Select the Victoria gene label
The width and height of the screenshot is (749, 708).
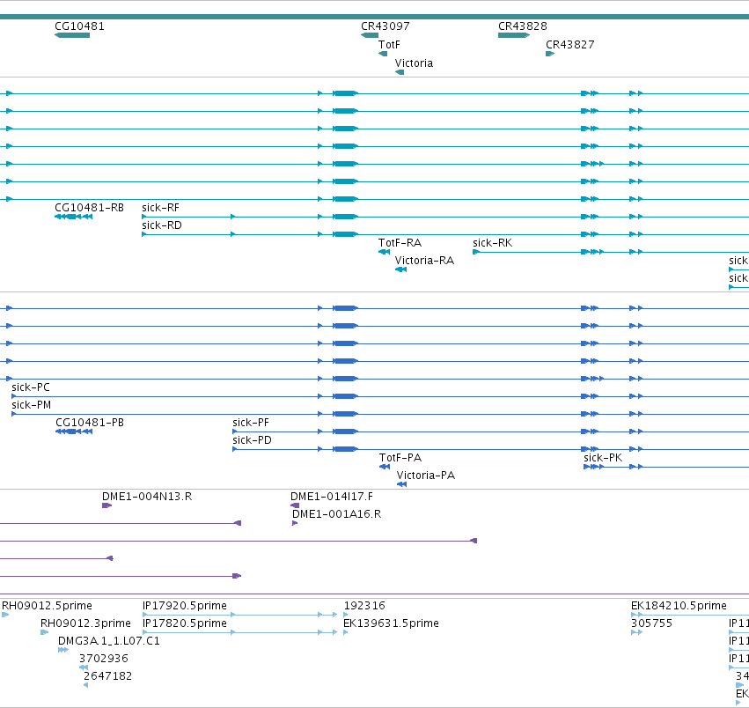coord(414,63)
